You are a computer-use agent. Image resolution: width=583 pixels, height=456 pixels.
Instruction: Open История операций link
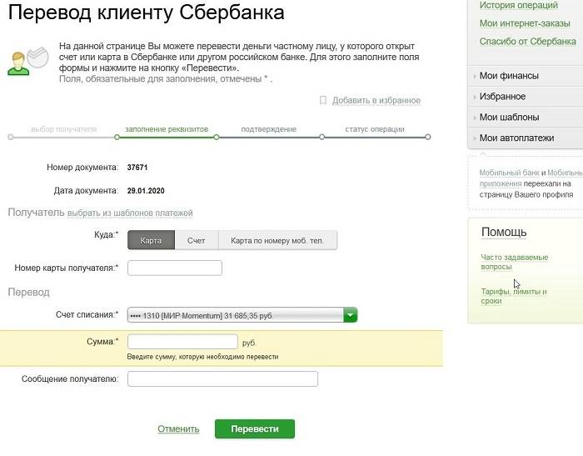(519, 6)
